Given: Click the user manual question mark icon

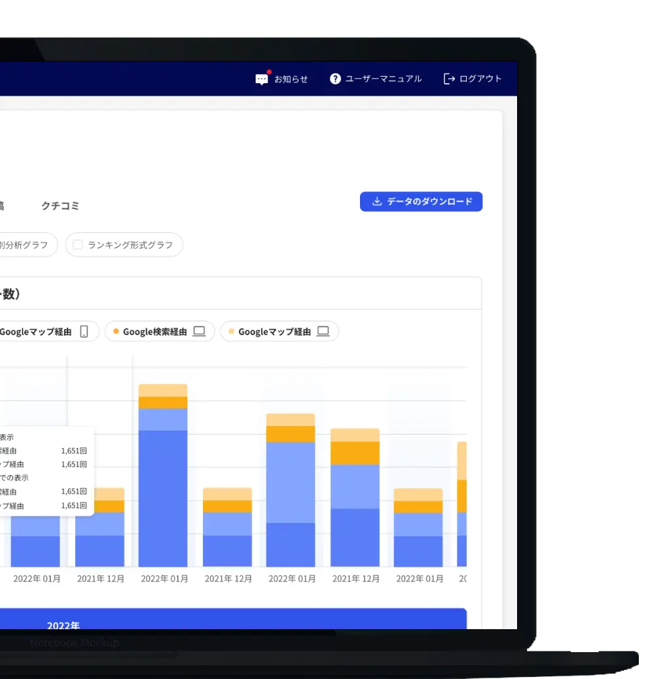Looking at the screenshot, I should (335, 79).
